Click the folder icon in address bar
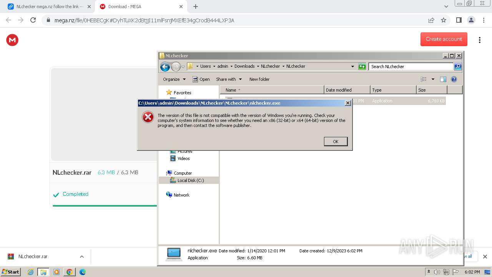The width and height of the screenshot is (492, 277). 190,66
